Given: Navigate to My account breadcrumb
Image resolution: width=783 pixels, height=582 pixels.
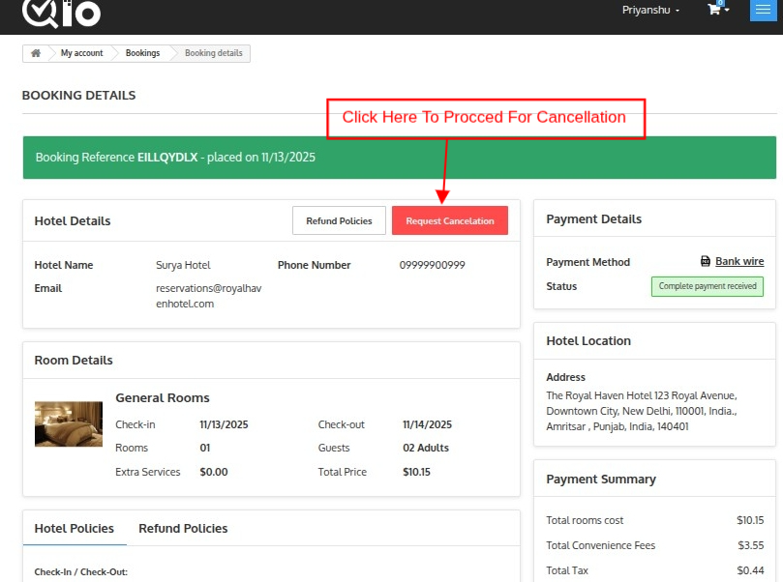Looking at the screenshot, I should tap(81, 53).
